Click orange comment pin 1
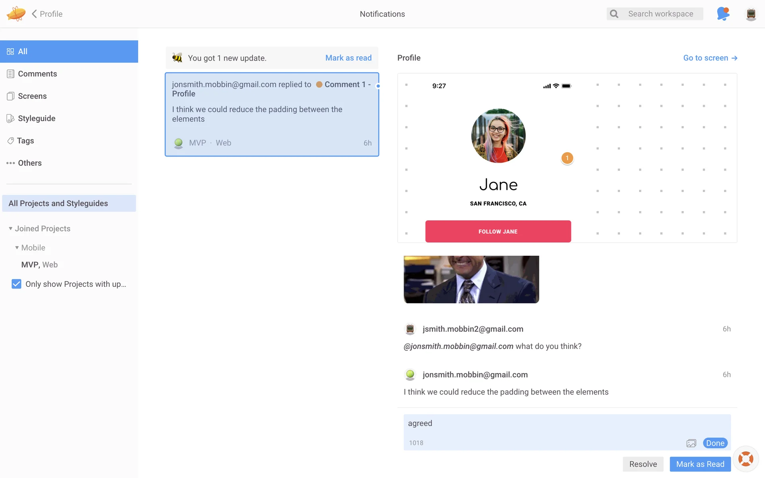 (x=567, y=158)
